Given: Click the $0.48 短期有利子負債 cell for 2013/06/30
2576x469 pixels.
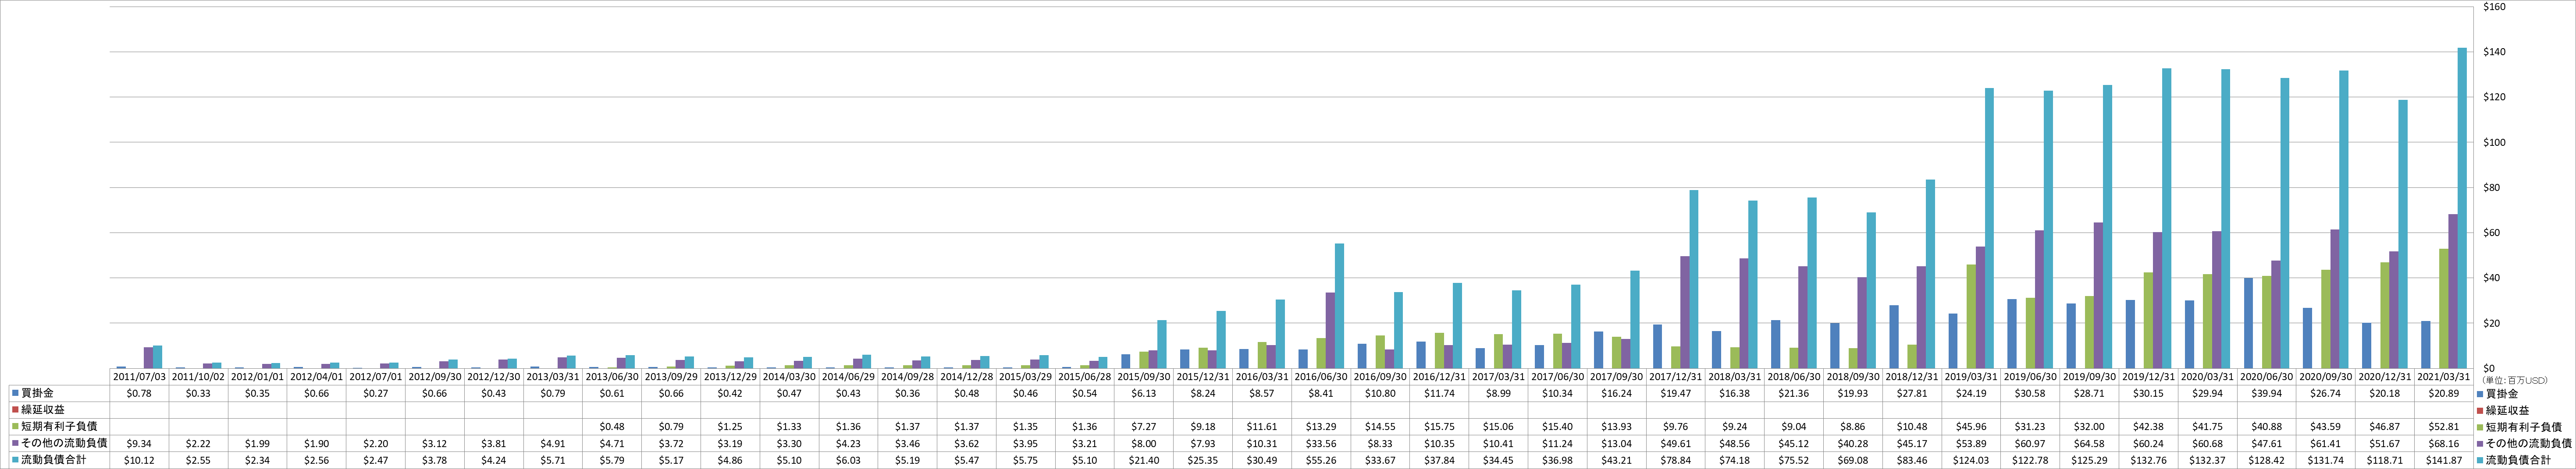Looking at the screenshot, I should (612, 426).
